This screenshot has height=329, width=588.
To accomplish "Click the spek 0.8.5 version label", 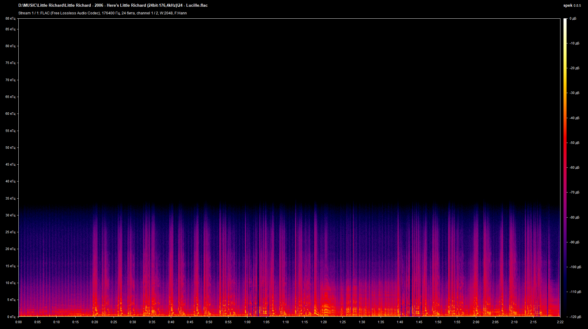I will (572, 6).
